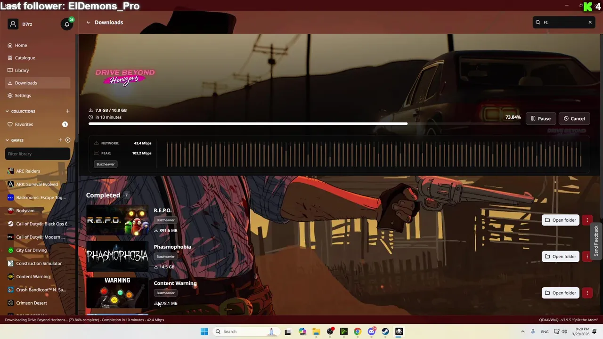Select ARC Raiders in the library
603x339 pixels.
click(38, 171)
